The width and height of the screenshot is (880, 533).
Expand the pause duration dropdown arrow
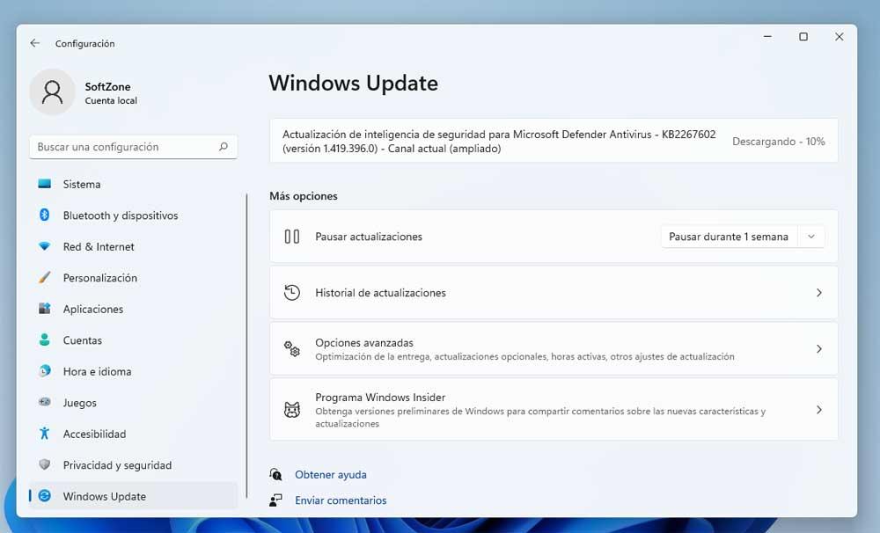click(x=811, y=237)
